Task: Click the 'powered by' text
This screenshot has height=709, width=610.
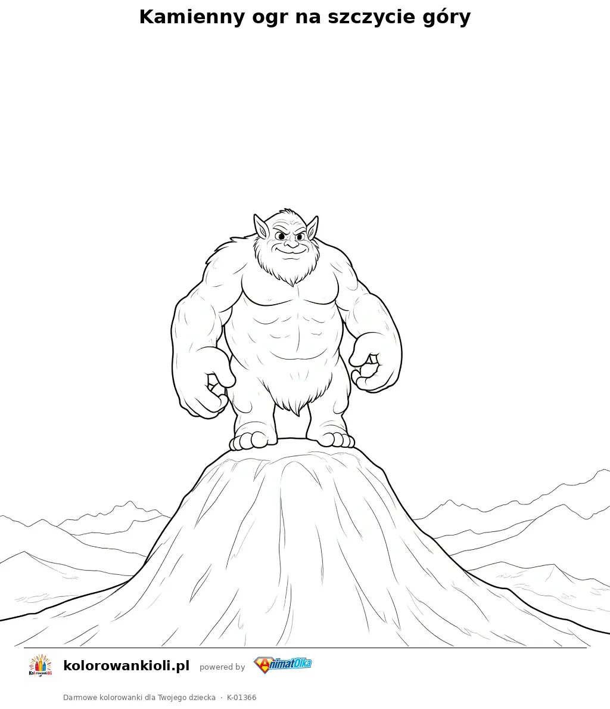Action: point(222,667)
